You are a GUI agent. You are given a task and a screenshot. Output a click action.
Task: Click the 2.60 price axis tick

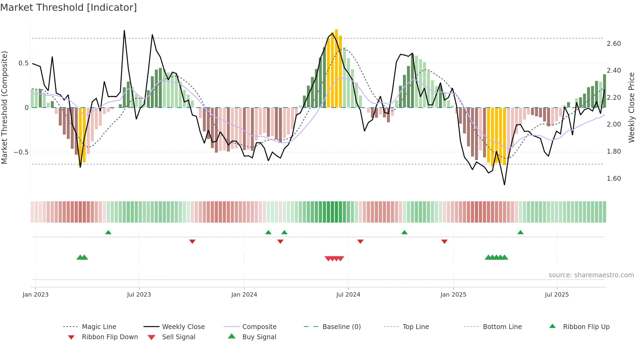pos(614,43)
